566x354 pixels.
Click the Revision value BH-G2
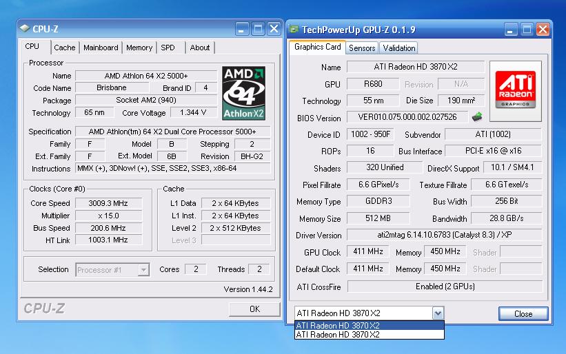click(252, 156)
